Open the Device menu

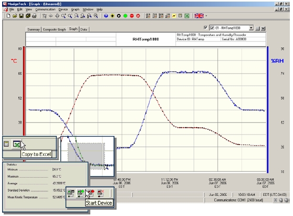click(63, 9)
